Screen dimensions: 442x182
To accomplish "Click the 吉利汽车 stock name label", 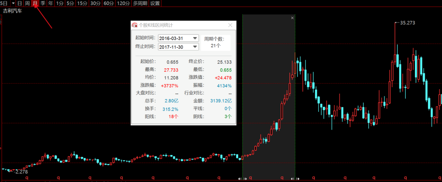I will [x=12, y=11].
